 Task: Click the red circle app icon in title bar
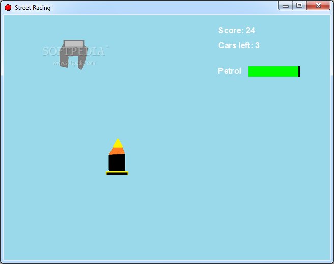click(x=8, y=8)
